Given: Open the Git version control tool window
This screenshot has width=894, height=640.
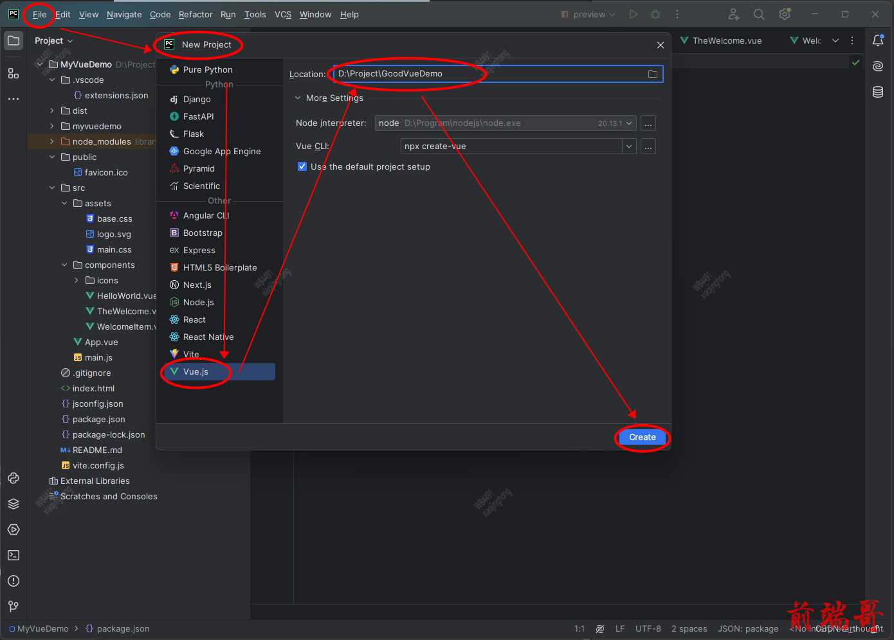Looking at the screenshot, I should click(x=13, y=606).
